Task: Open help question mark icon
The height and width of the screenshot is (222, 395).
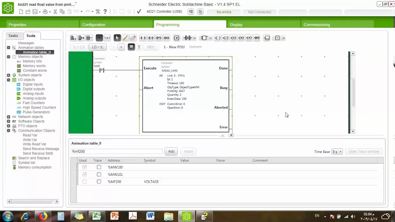Action: [x=105, y=12]
